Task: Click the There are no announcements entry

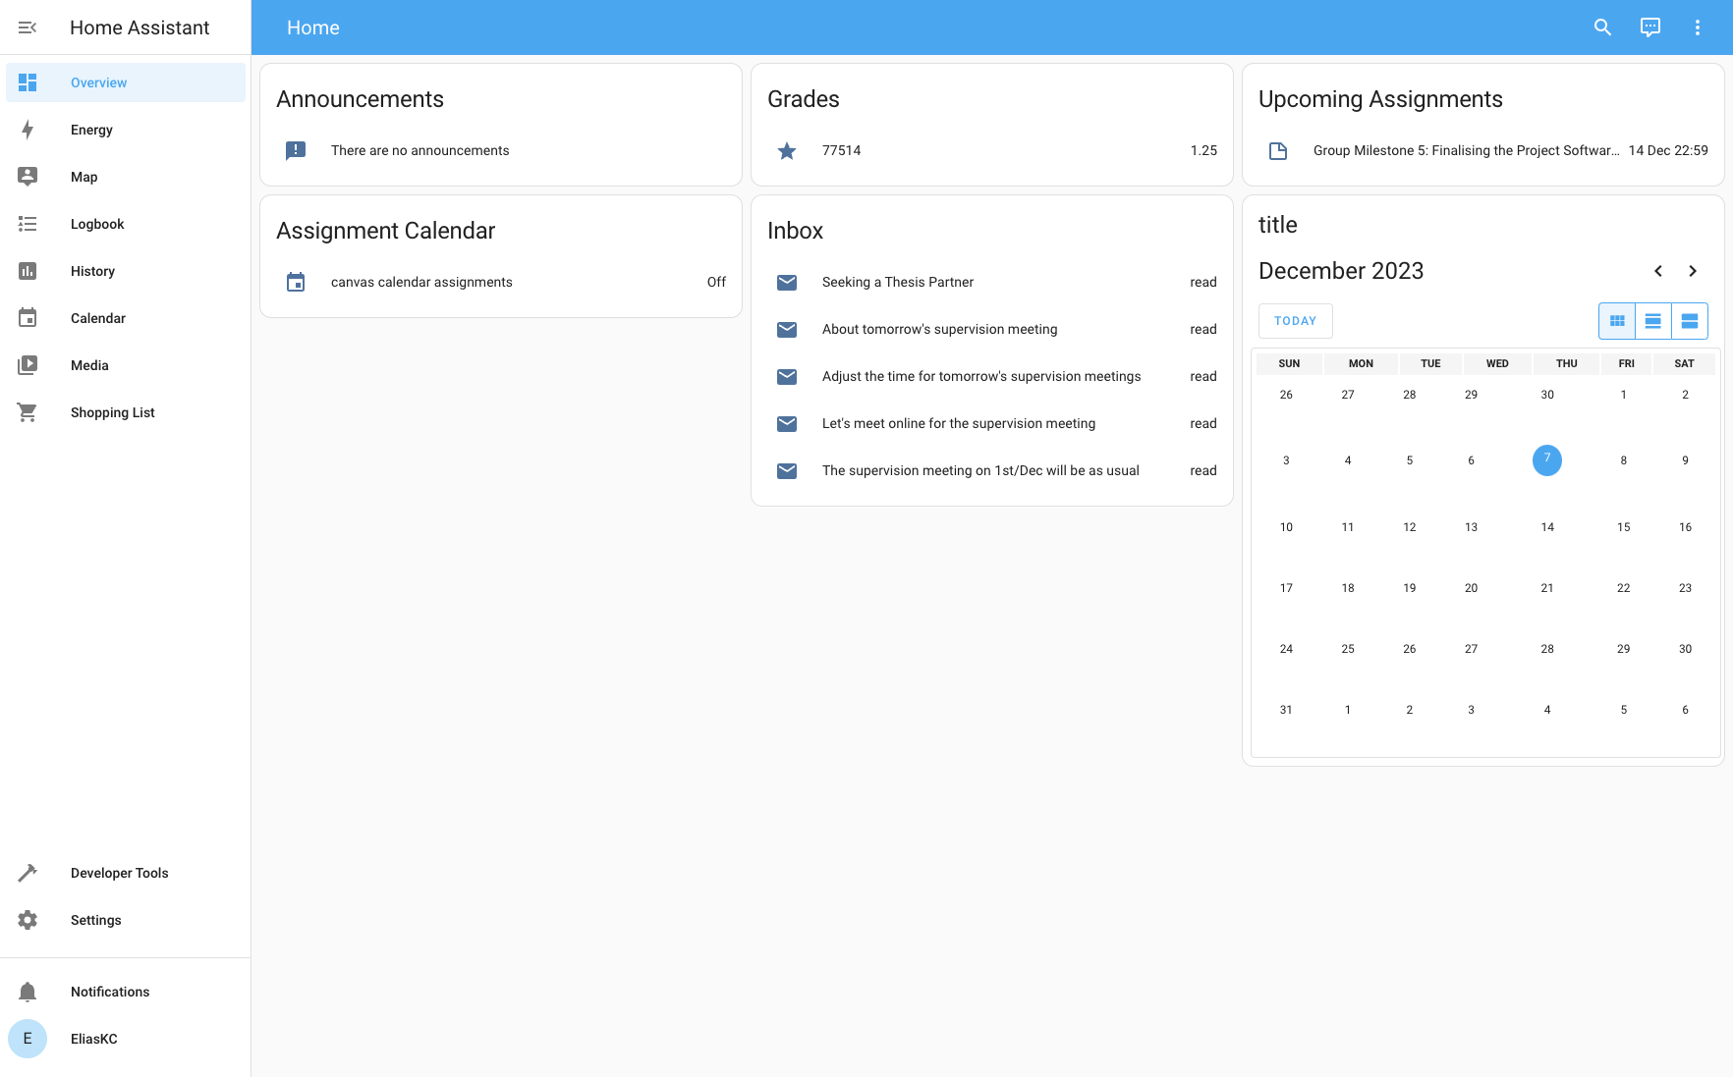Action: pos(501,150)
